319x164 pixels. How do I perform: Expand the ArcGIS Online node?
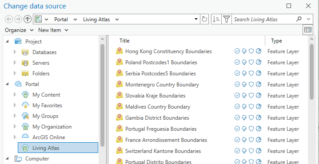[15, 137]
